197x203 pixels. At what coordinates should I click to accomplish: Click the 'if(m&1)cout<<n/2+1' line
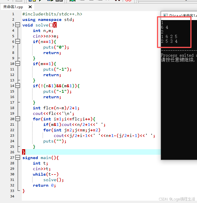(74, 124)
